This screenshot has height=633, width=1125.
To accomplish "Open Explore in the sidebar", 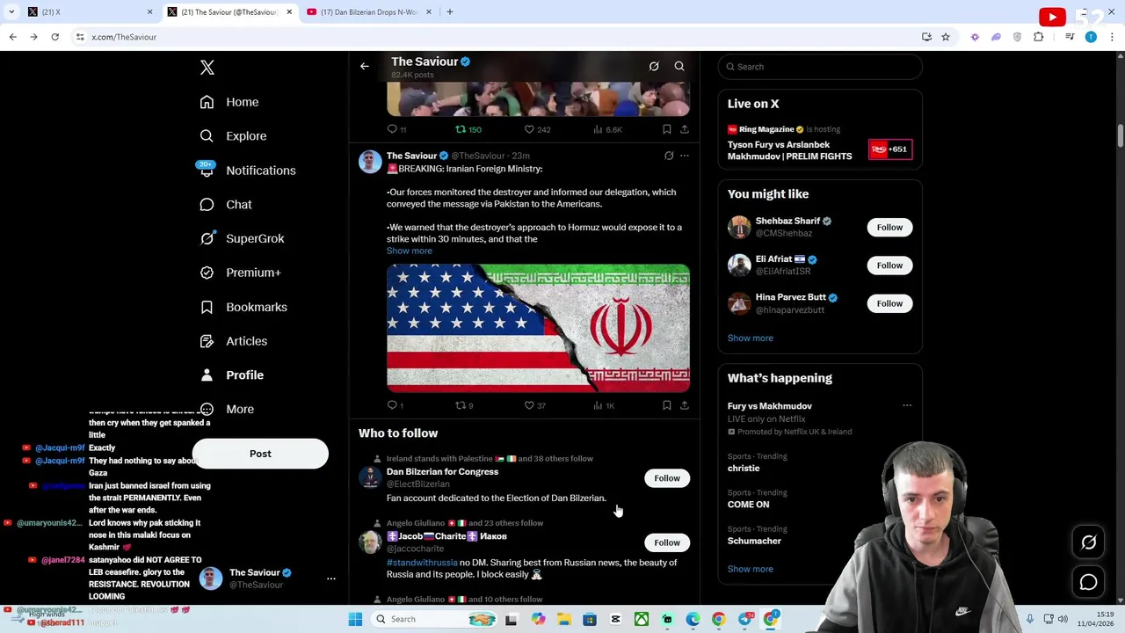I will [233, 136].
